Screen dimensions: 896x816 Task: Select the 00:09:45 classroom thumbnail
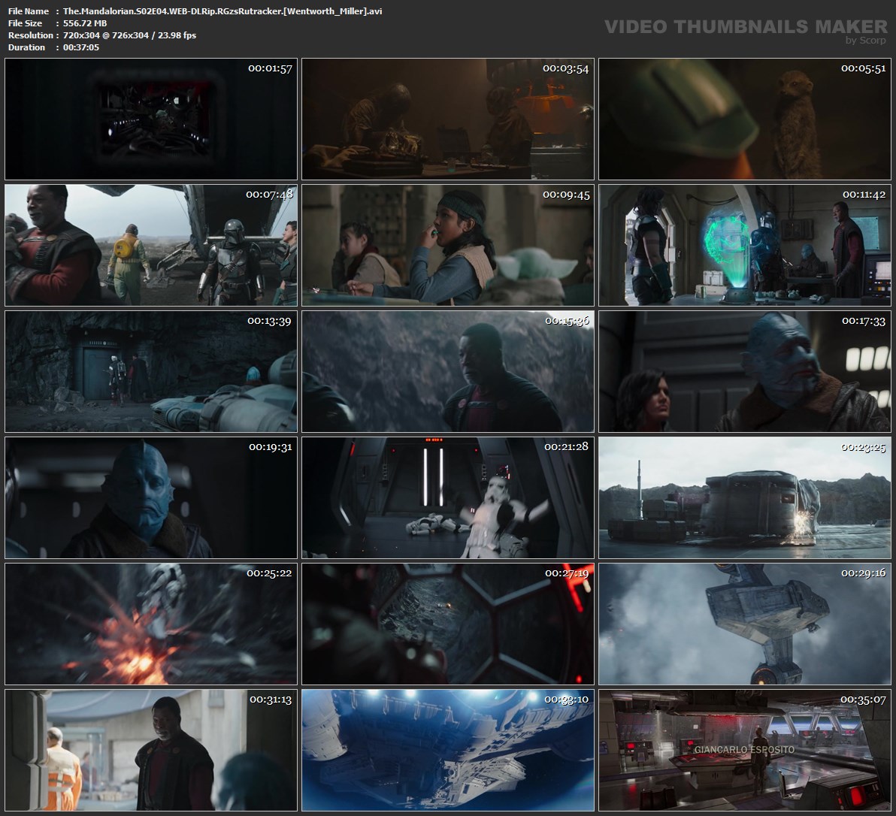tap(448, 245)
